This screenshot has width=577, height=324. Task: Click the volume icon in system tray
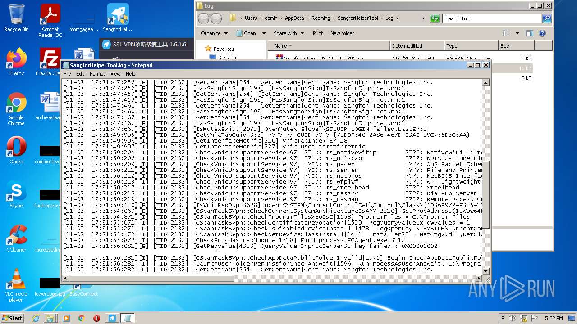512,318
